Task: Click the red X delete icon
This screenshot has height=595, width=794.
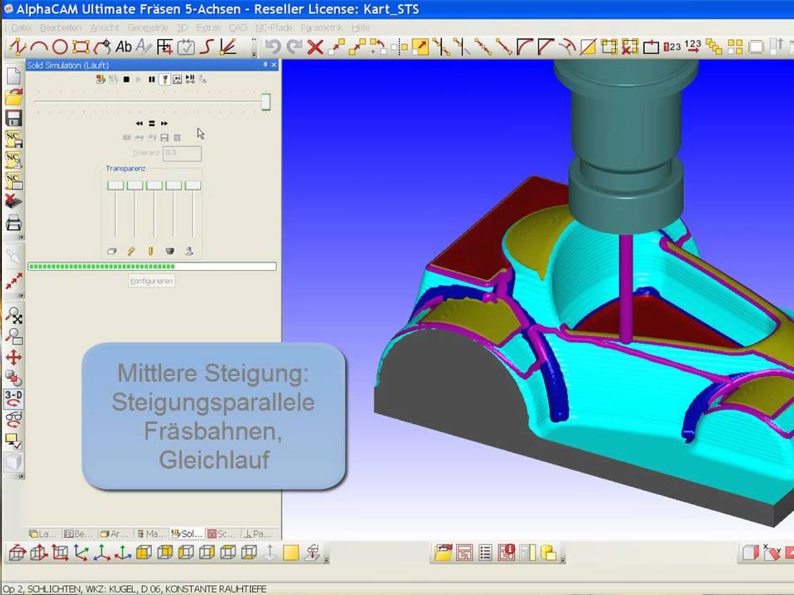Action: pyautogui.click(x=315, y=47)
